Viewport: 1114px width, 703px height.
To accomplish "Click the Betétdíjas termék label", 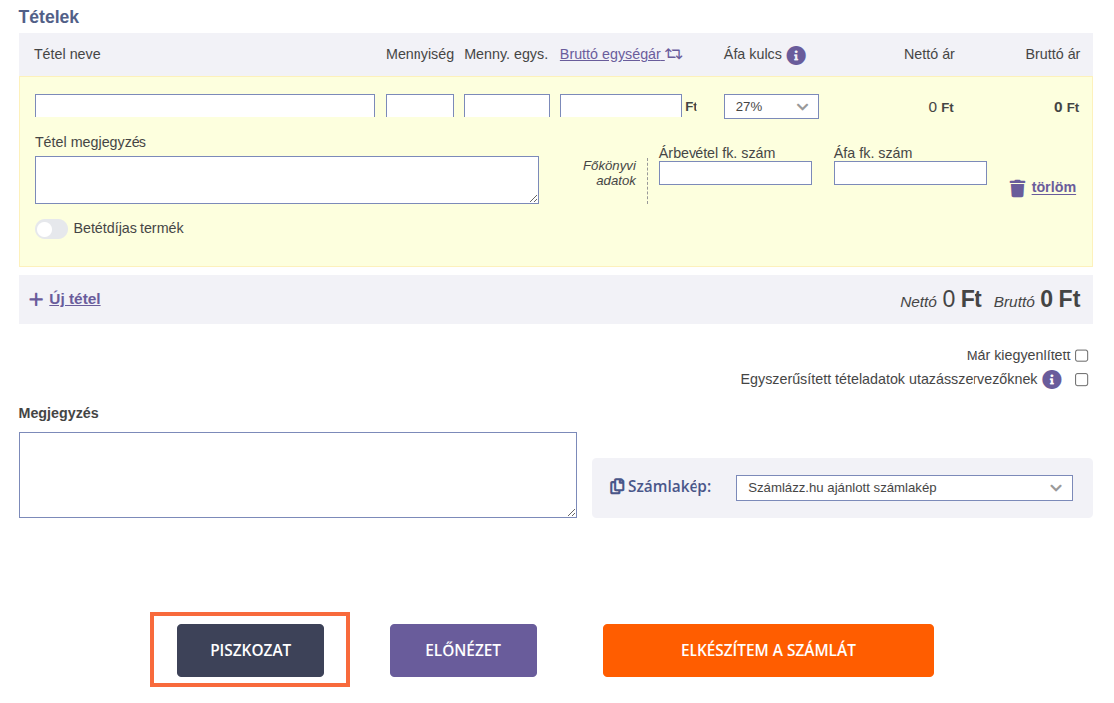I will tap(129, 229).
